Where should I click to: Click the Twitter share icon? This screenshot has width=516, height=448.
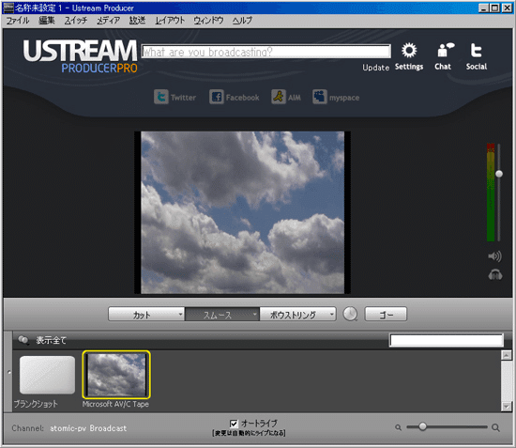click(x=161, y=97)
